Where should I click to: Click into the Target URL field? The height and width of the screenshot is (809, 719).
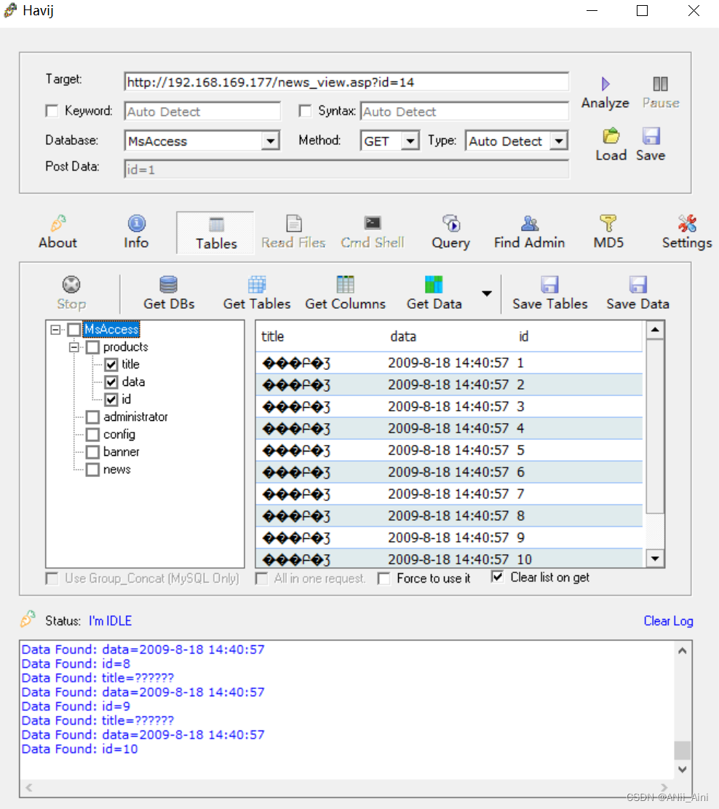(346, 82)
